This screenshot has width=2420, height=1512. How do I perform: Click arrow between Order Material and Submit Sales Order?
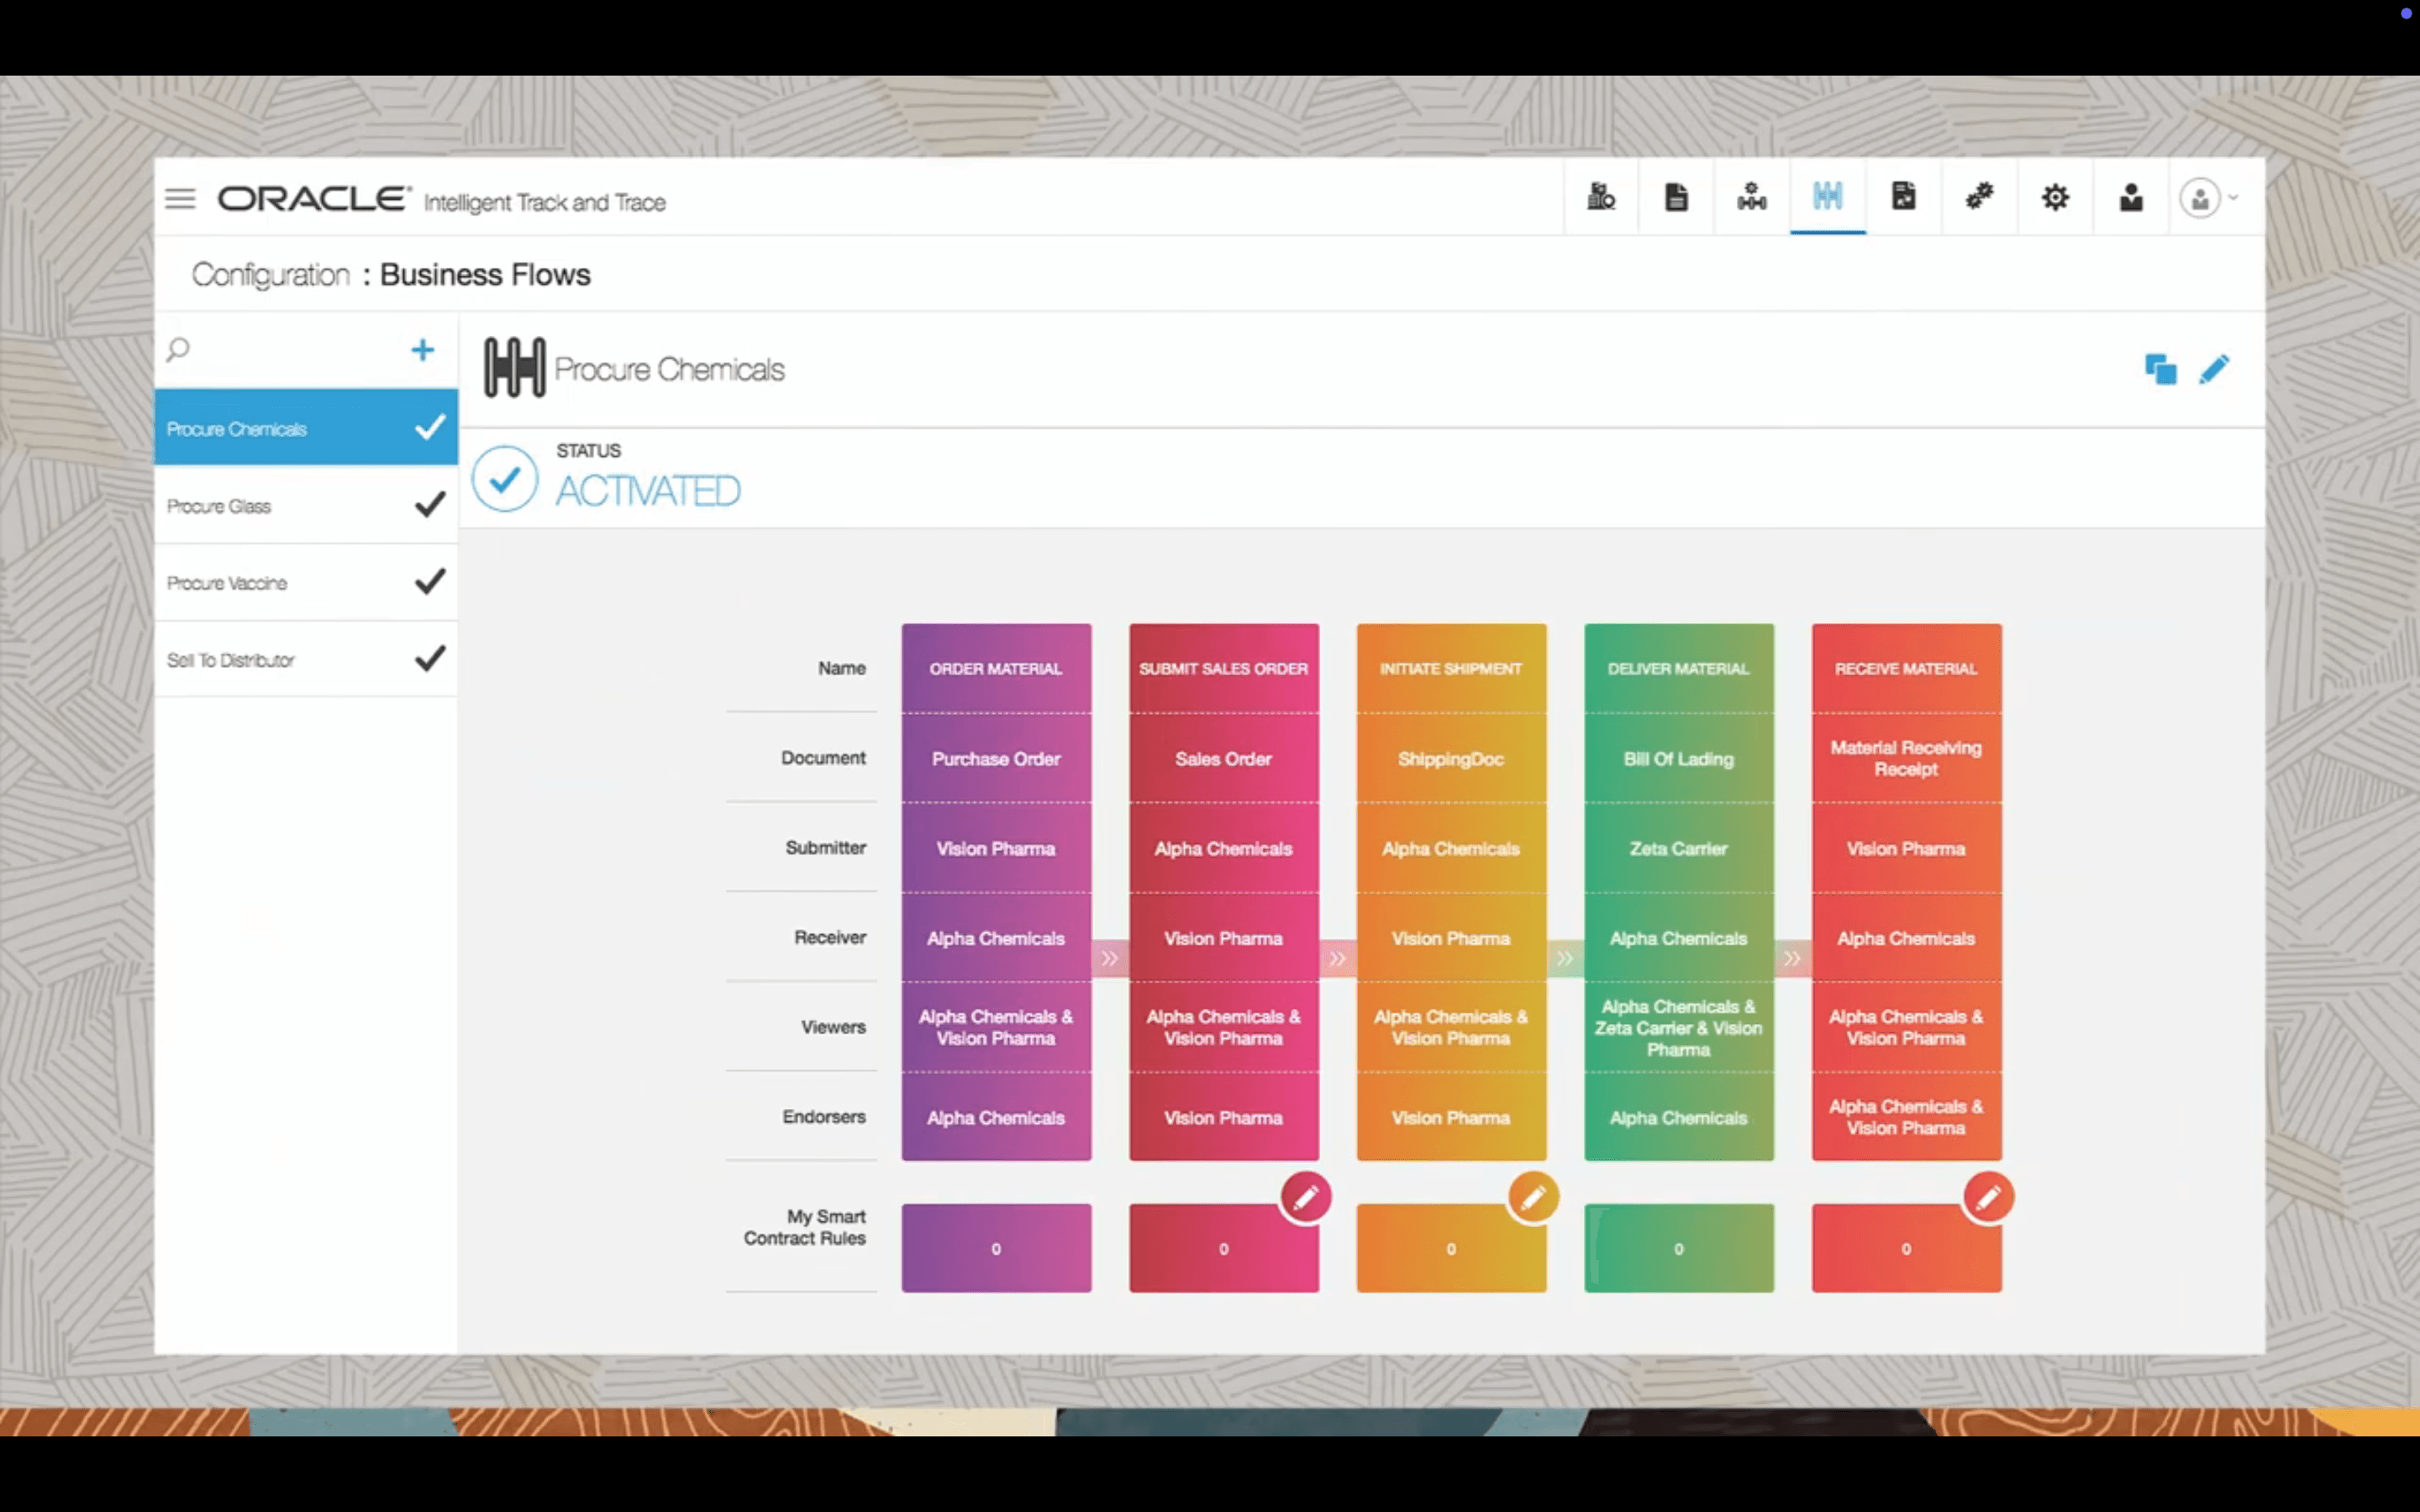(1110, 958)
